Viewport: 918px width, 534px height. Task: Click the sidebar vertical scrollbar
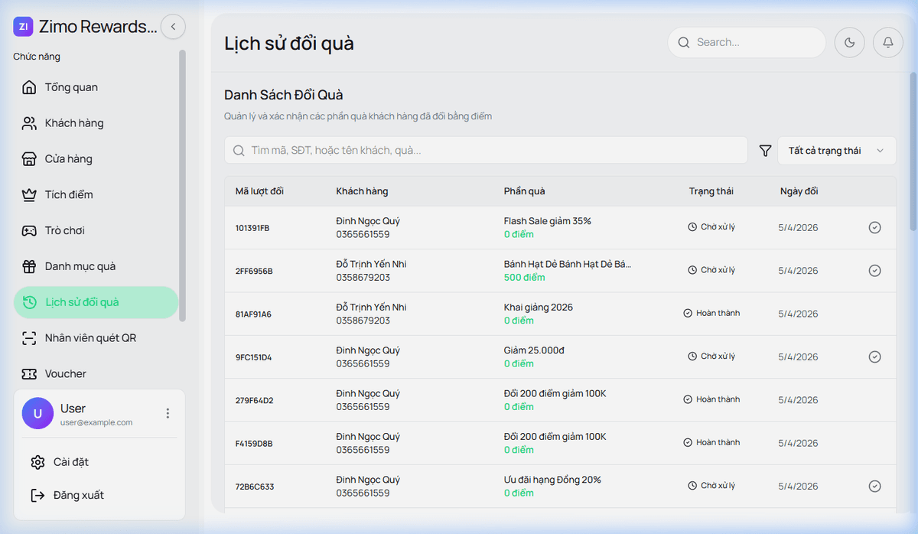click(x=182, y=184)
